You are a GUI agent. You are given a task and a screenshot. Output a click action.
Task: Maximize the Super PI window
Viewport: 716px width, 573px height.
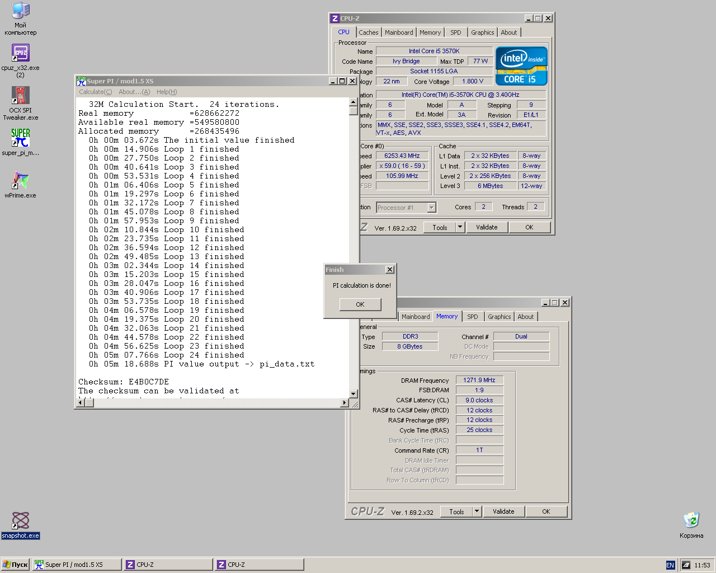342,81
